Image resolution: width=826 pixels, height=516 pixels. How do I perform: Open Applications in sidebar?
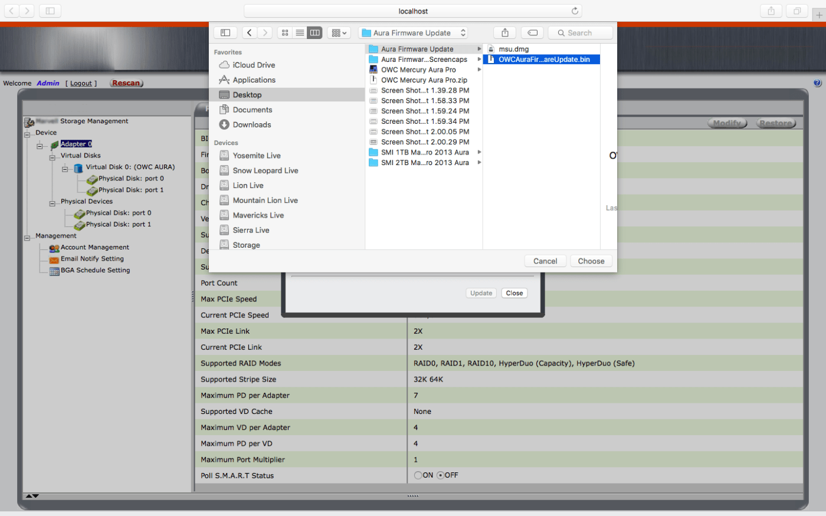(x=254, y=80)
